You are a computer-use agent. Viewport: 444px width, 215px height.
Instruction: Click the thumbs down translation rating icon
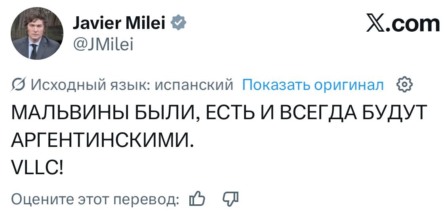[x=231, y=198]
